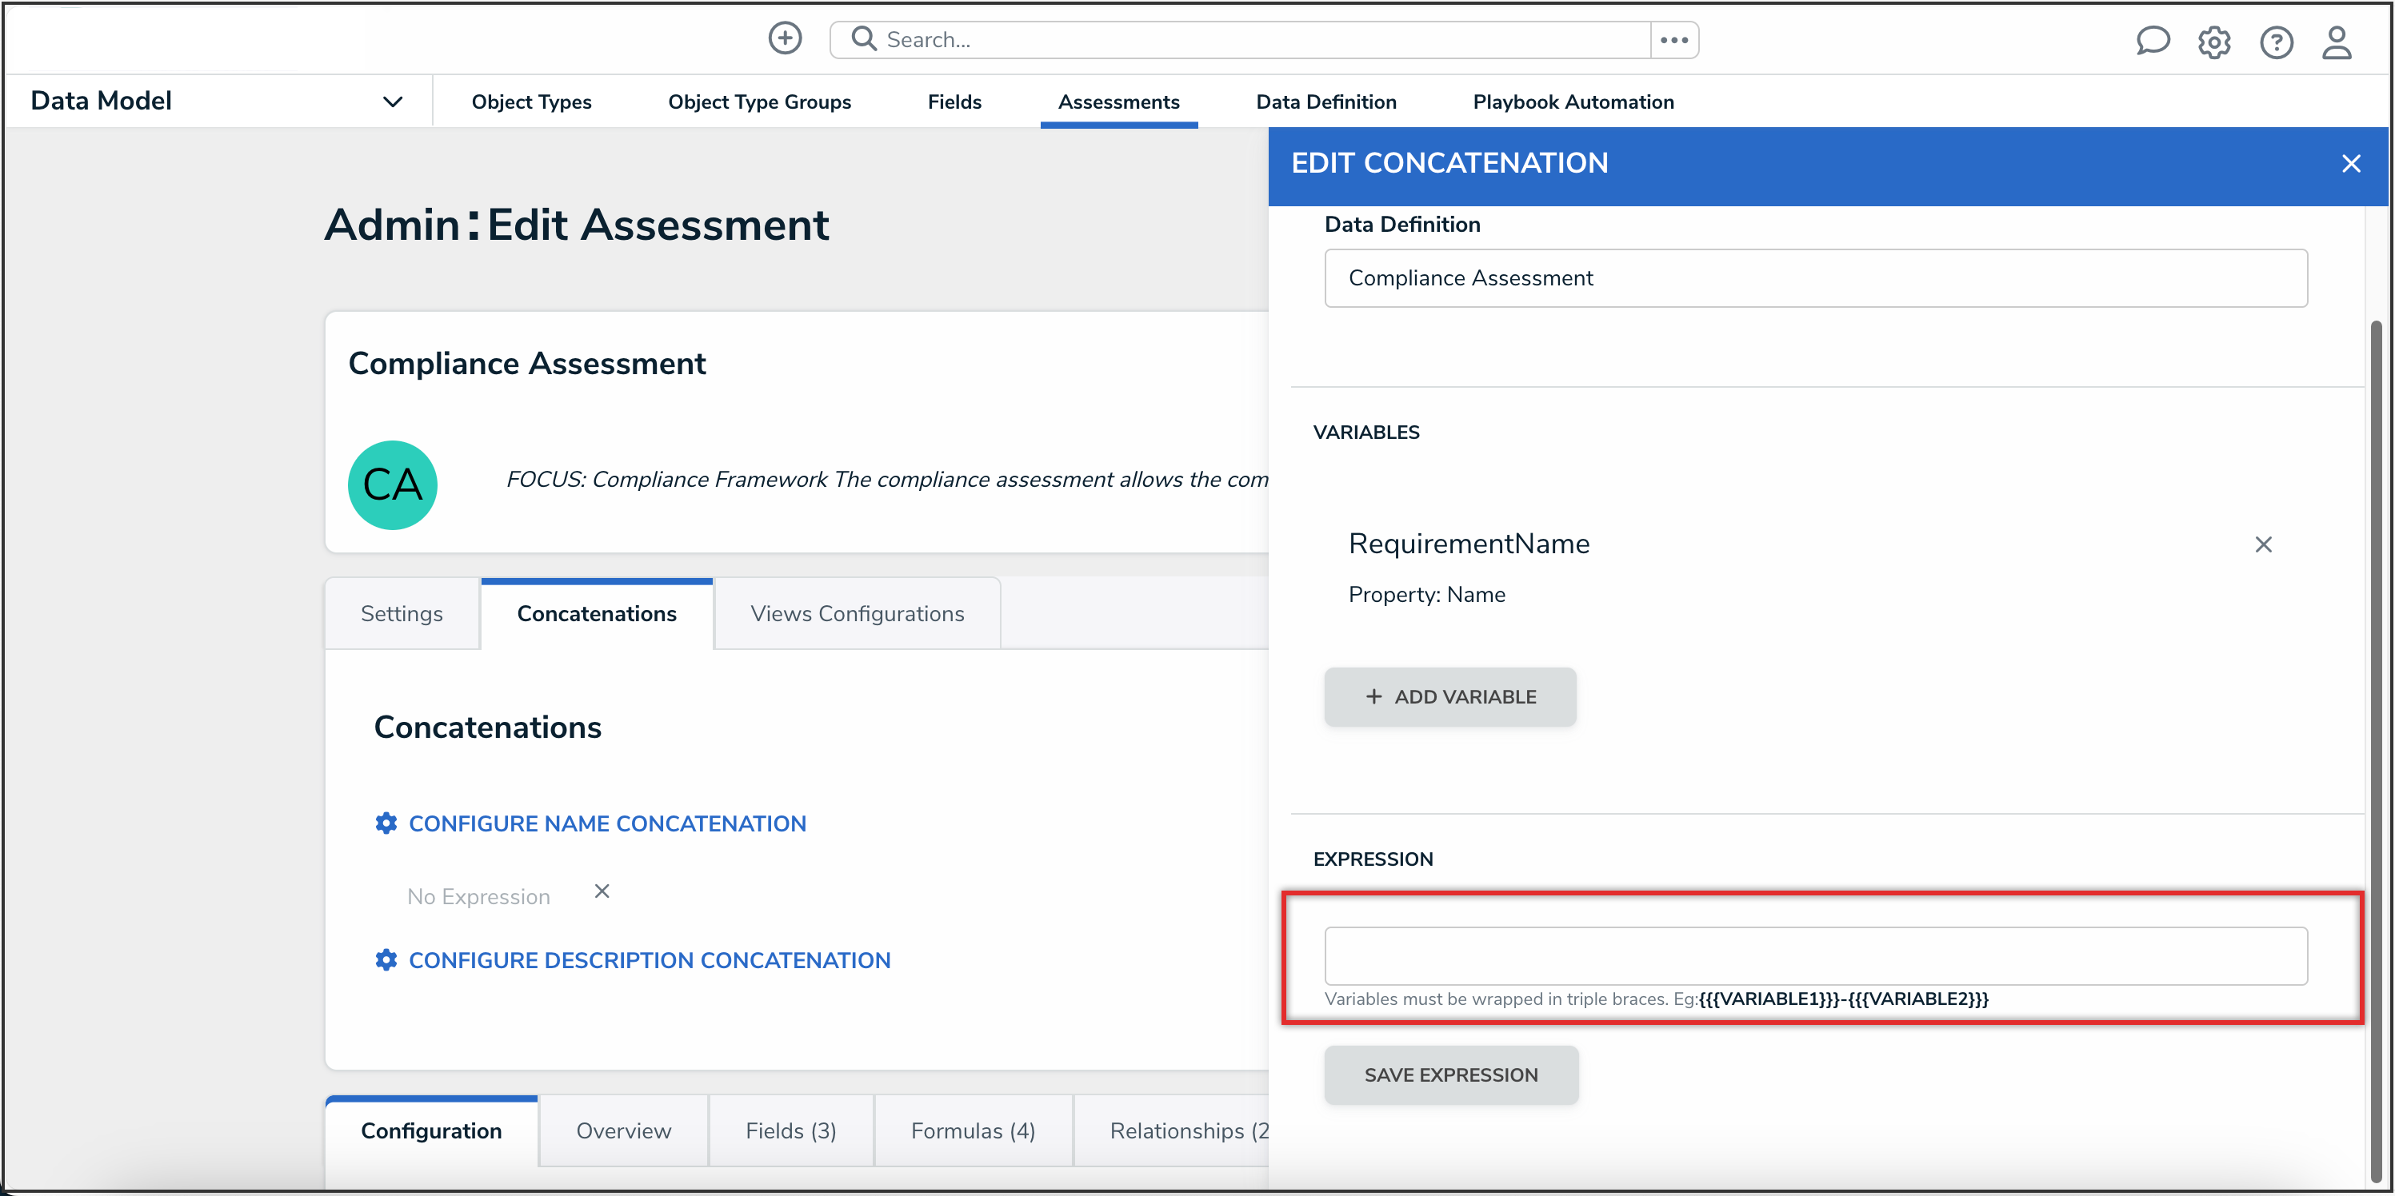Click into the Expression input field
The image size is (2395, 1196).
click(1815, 955)
